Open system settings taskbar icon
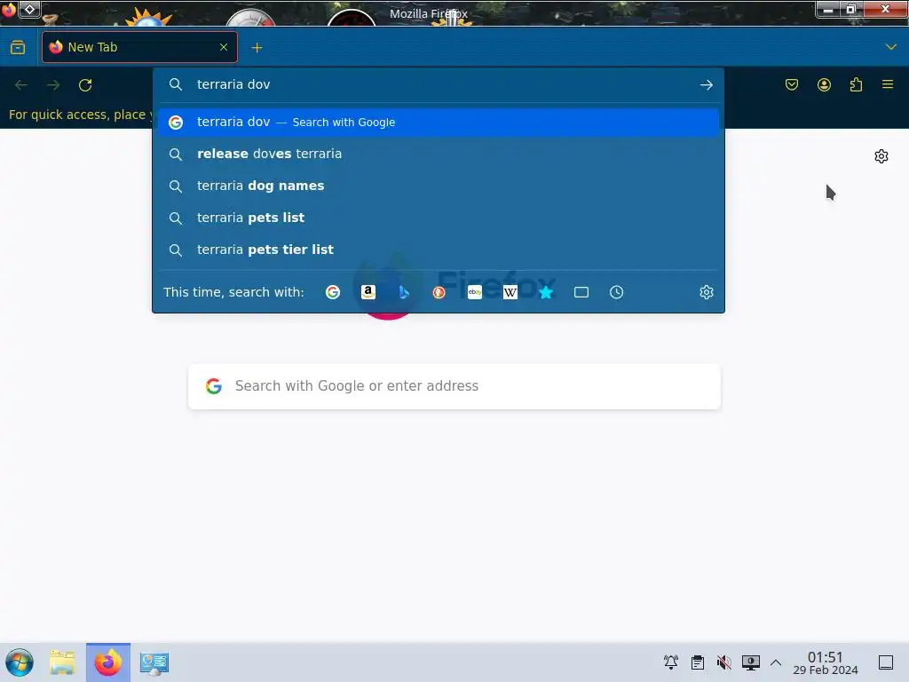909x682 pixels. click(154, 662)
